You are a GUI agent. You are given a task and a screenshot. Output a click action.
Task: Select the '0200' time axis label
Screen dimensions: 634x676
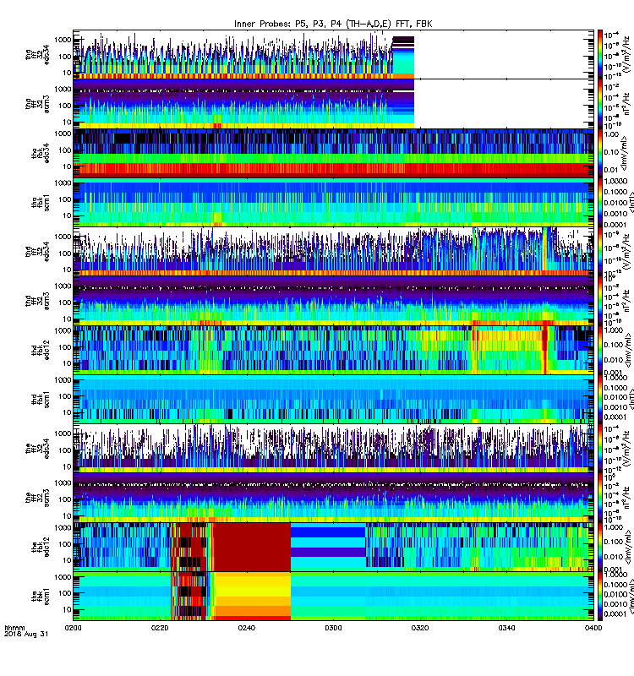click(x=73, y=627)
